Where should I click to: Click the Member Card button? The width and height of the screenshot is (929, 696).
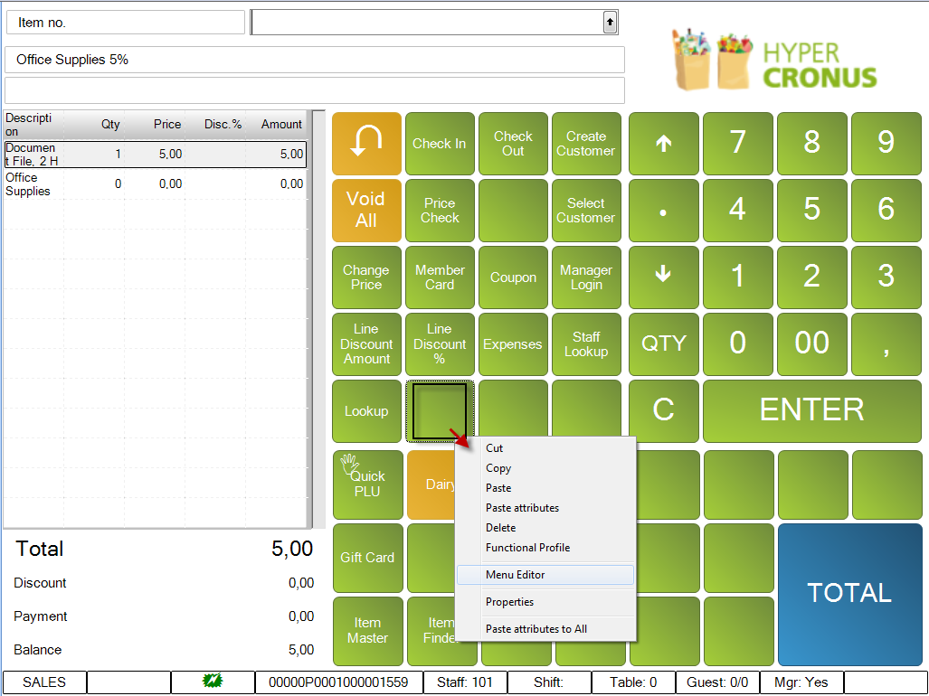[x=440, y=277]
